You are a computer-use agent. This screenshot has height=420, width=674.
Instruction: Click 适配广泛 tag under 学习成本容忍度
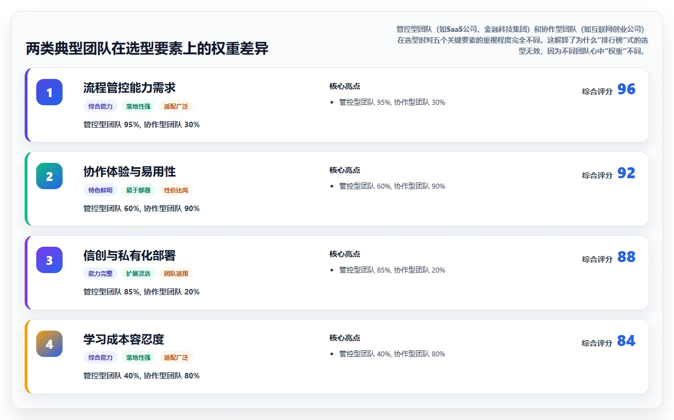pos(176,357)
